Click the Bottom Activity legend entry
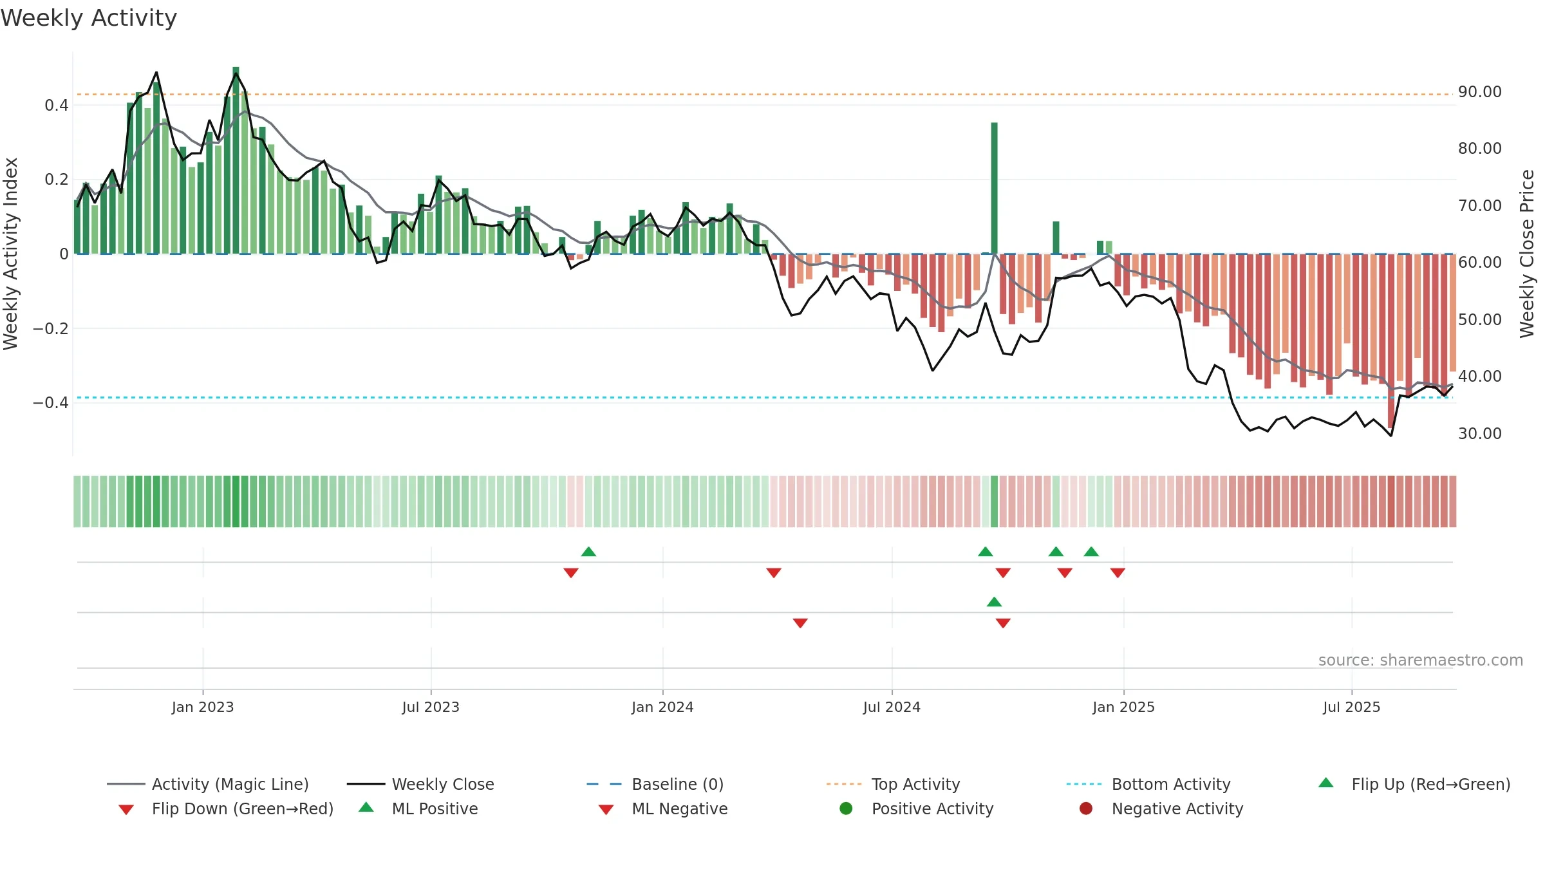This screenshot has width=1545, height=869. pyautogui.click(x=1148, y=784)
